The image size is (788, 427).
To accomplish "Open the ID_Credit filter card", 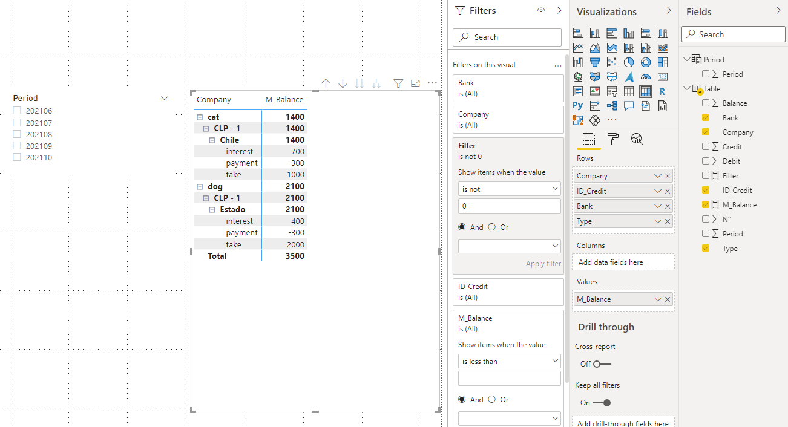I will [x=508, y=292].
